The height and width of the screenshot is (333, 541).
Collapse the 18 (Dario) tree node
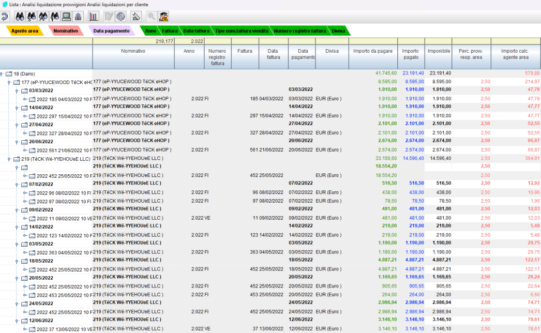tap(2, 73)
